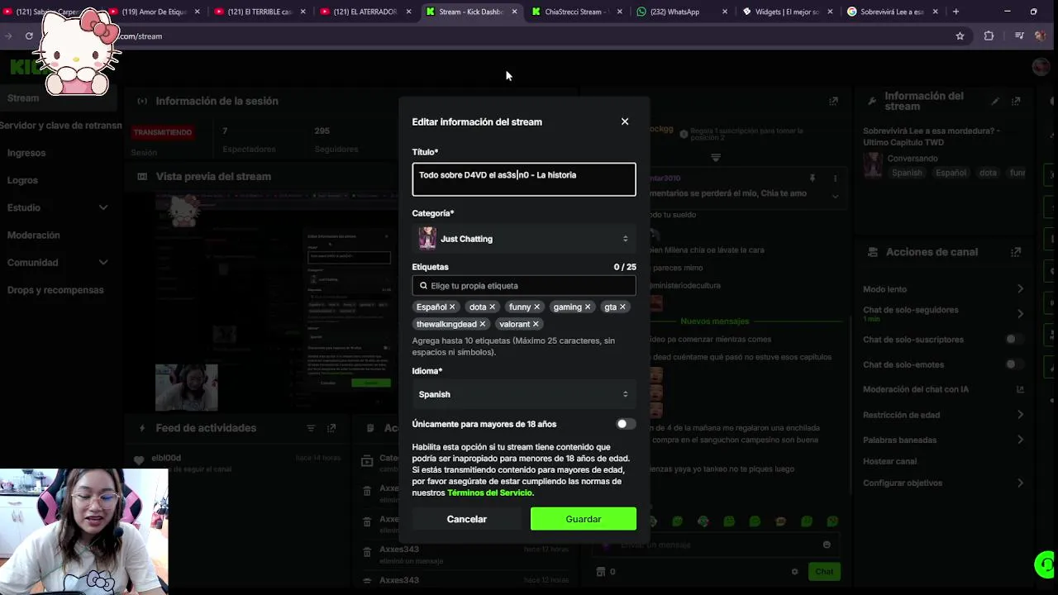The image size is (1058, 595).
Task: Open Moderación in the sidebar
Action: coord(33,235)
